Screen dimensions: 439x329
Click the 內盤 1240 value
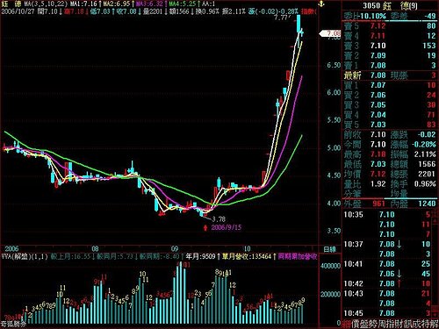[x=427, y=204]
